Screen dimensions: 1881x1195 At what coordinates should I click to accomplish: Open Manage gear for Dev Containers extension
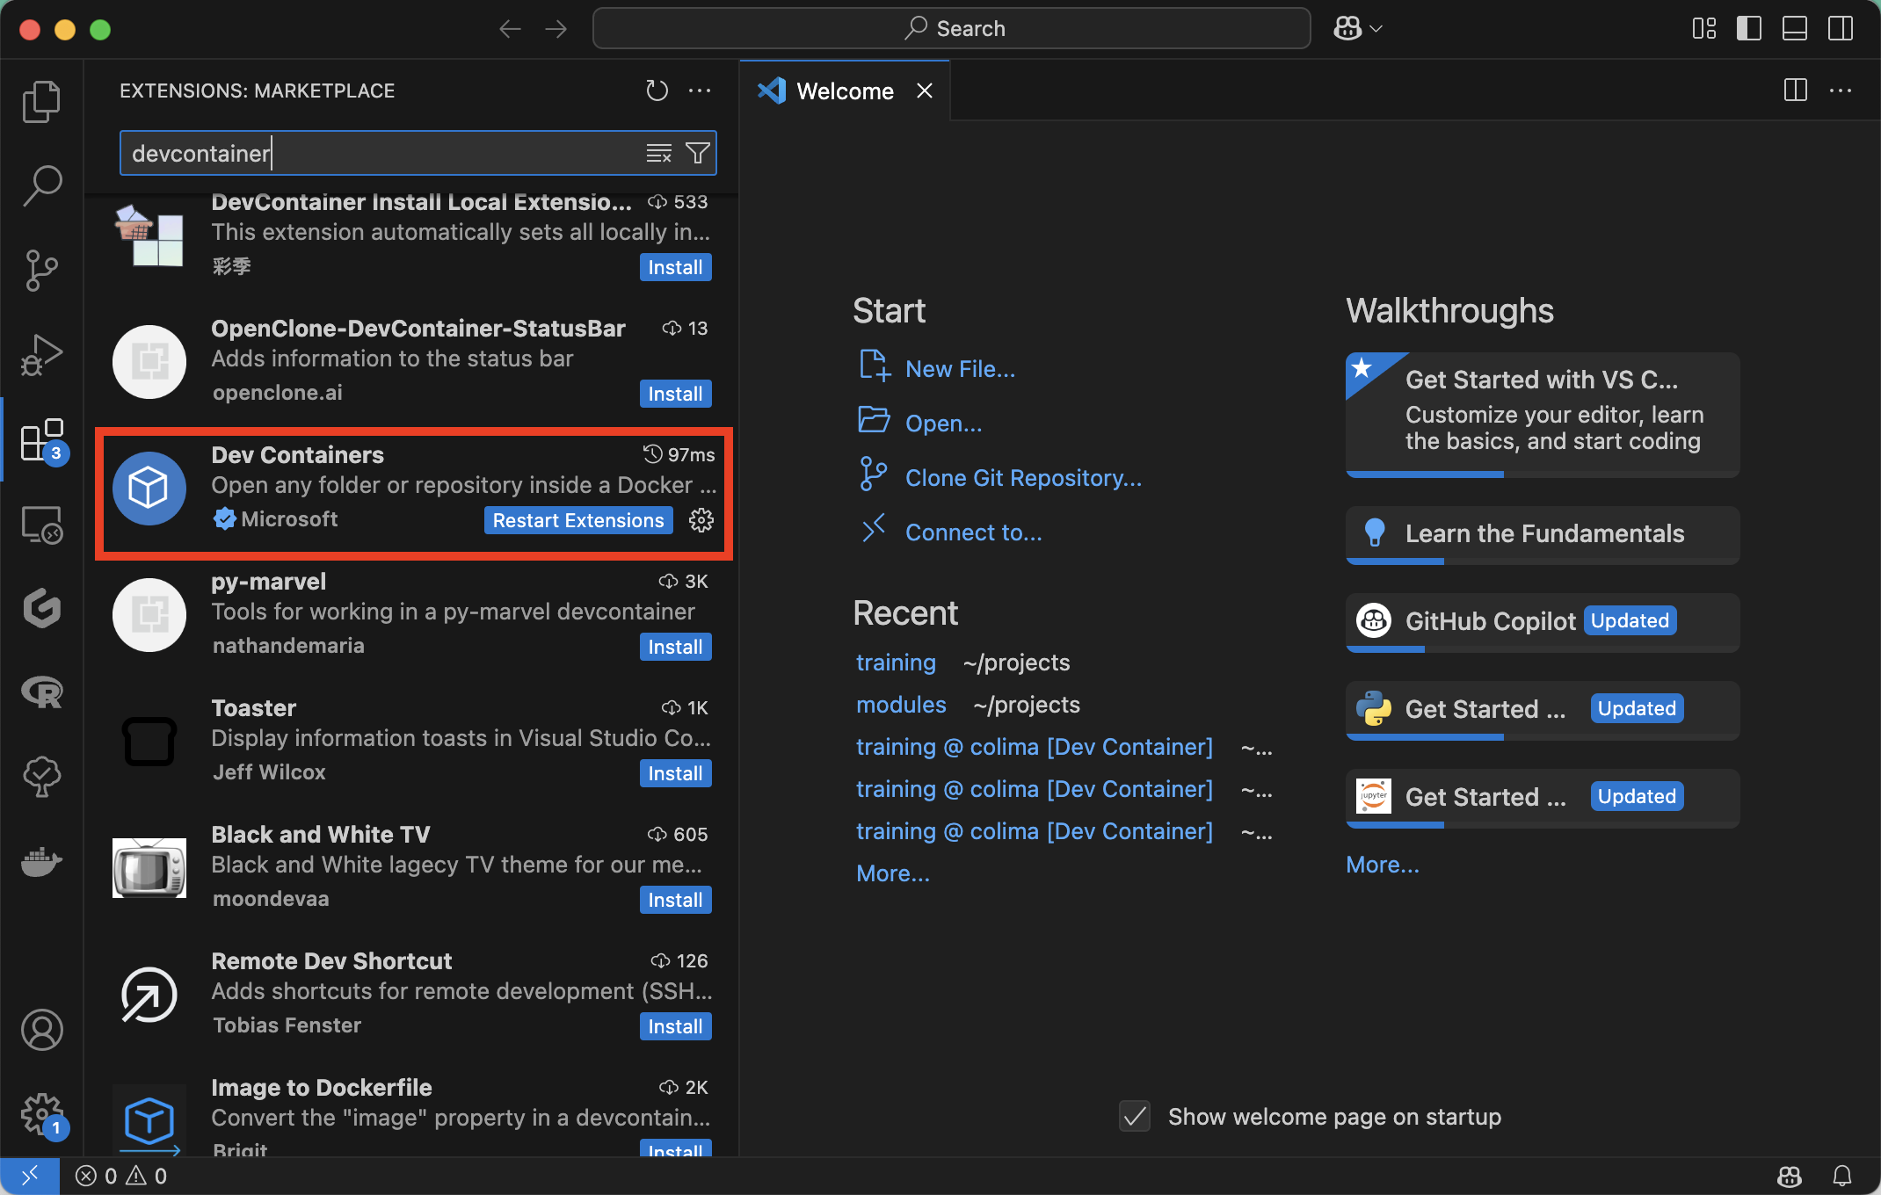pos(701,520)
